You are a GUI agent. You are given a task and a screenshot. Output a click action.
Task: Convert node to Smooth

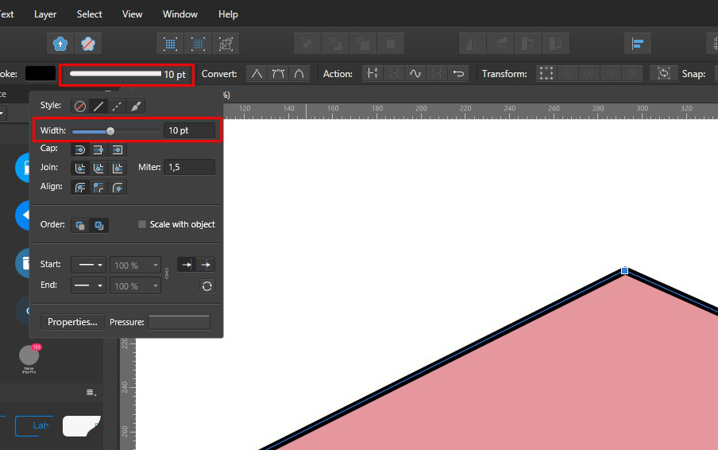pyautogui.click(x=278, y=74)
